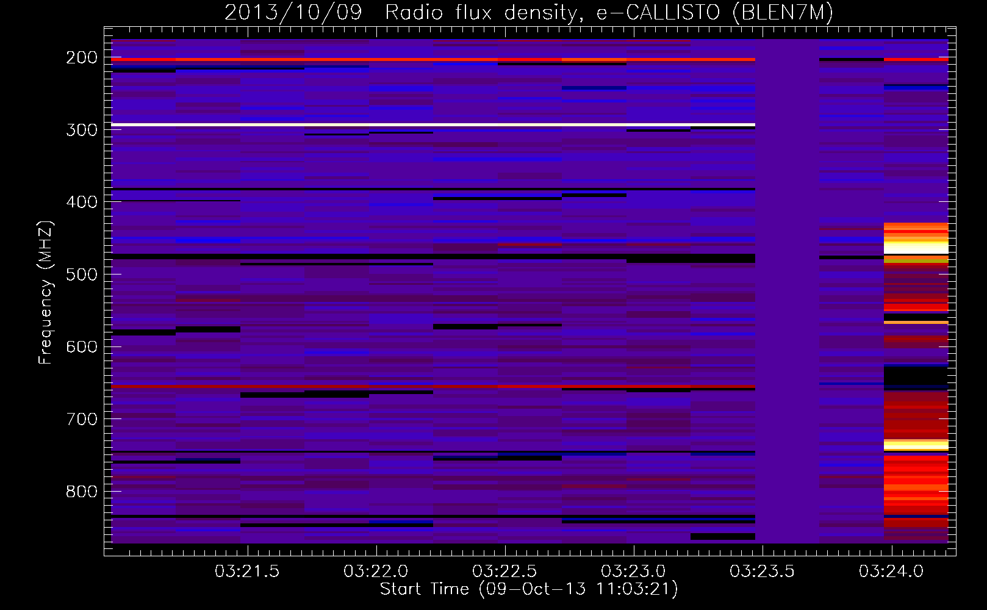This screenshot has height=610, width=987.
Task: Click the 600 frequency tick label
Action: coord(81,346)
